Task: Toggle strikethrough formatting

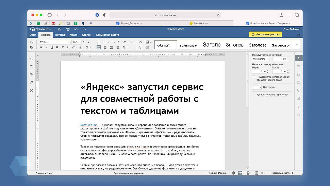Action: [x=57, y=47]
